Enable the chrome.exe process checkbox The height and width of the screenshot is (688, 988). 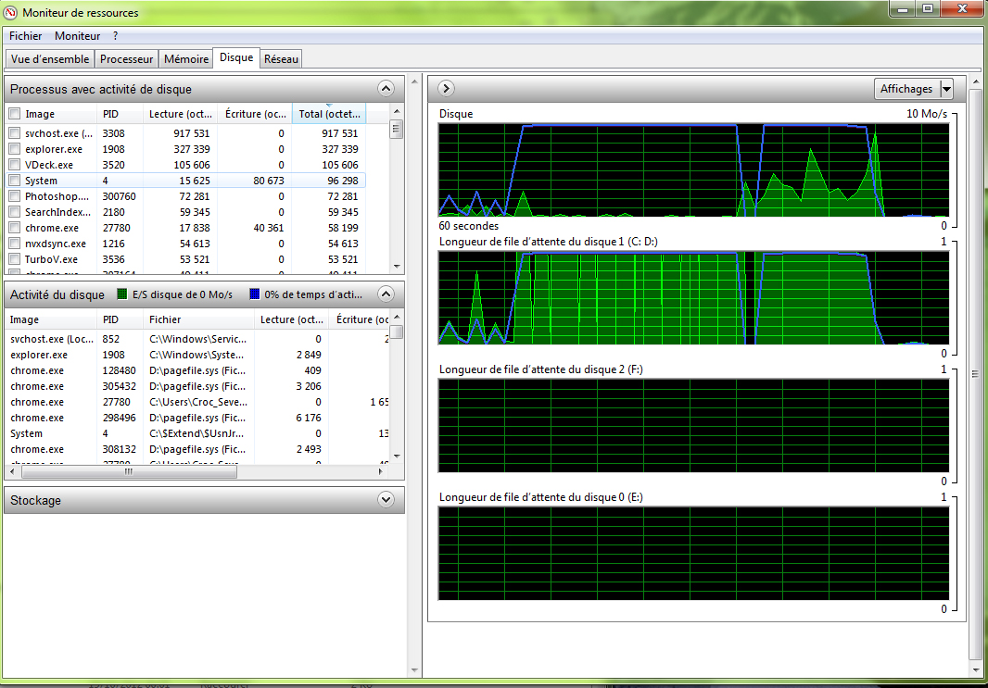14,228
